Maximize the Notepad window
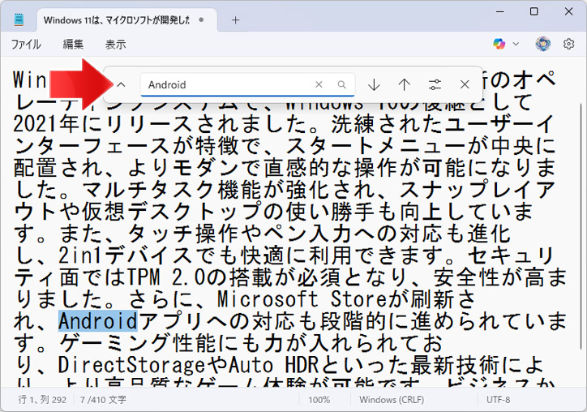Viewport: 587px width, 412px height. pos(534,11)
